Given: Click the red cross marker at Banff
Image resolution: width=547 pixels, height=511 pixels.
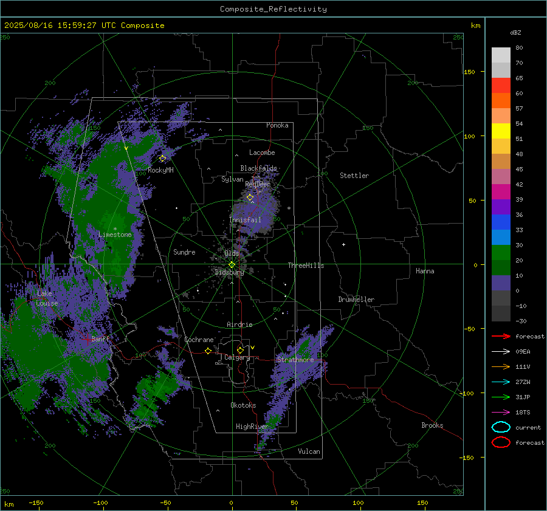Looking at the screenshot, I should tap(87, 340).
